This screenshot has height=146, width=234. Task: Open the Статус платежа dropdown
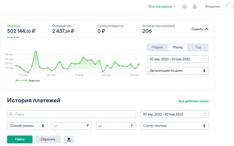(x=174, y=126)
